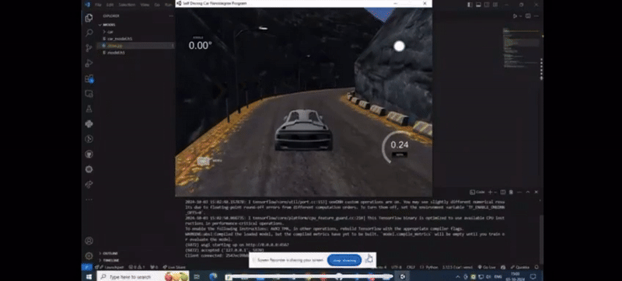
Task: Close the terminal panel
Action: 536,192
